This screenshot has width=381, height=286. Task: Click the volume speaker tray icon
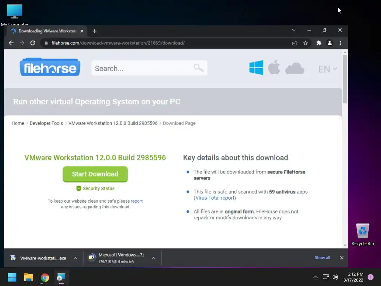click(x=335, y=277)
